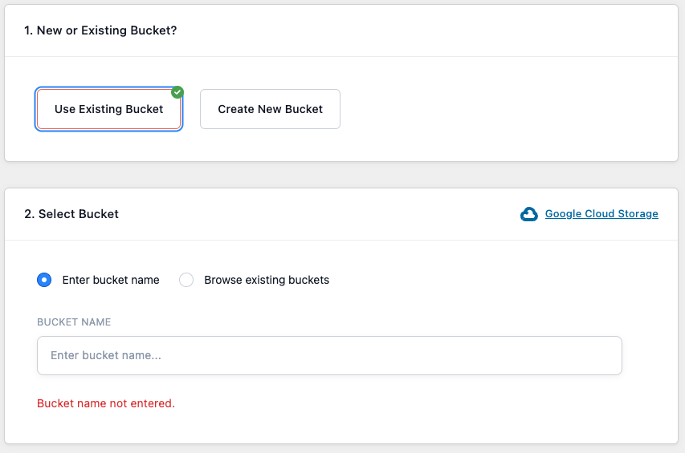685x453 pixels.
Task: Select the Enter bucket name radio button
Action: pos(44,280)
